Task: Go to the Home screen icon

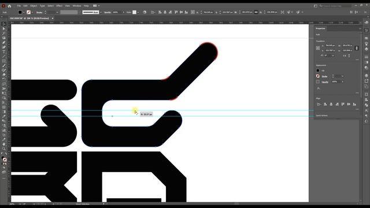Action: point(9,6)
